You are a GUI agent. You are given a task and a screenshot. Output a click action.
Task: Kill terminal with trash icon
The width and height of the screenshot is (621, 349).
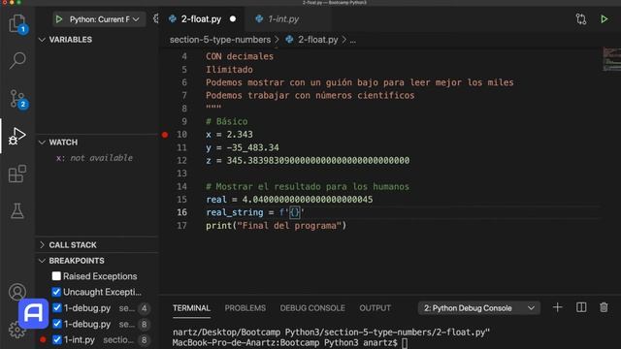click(604, 307)
